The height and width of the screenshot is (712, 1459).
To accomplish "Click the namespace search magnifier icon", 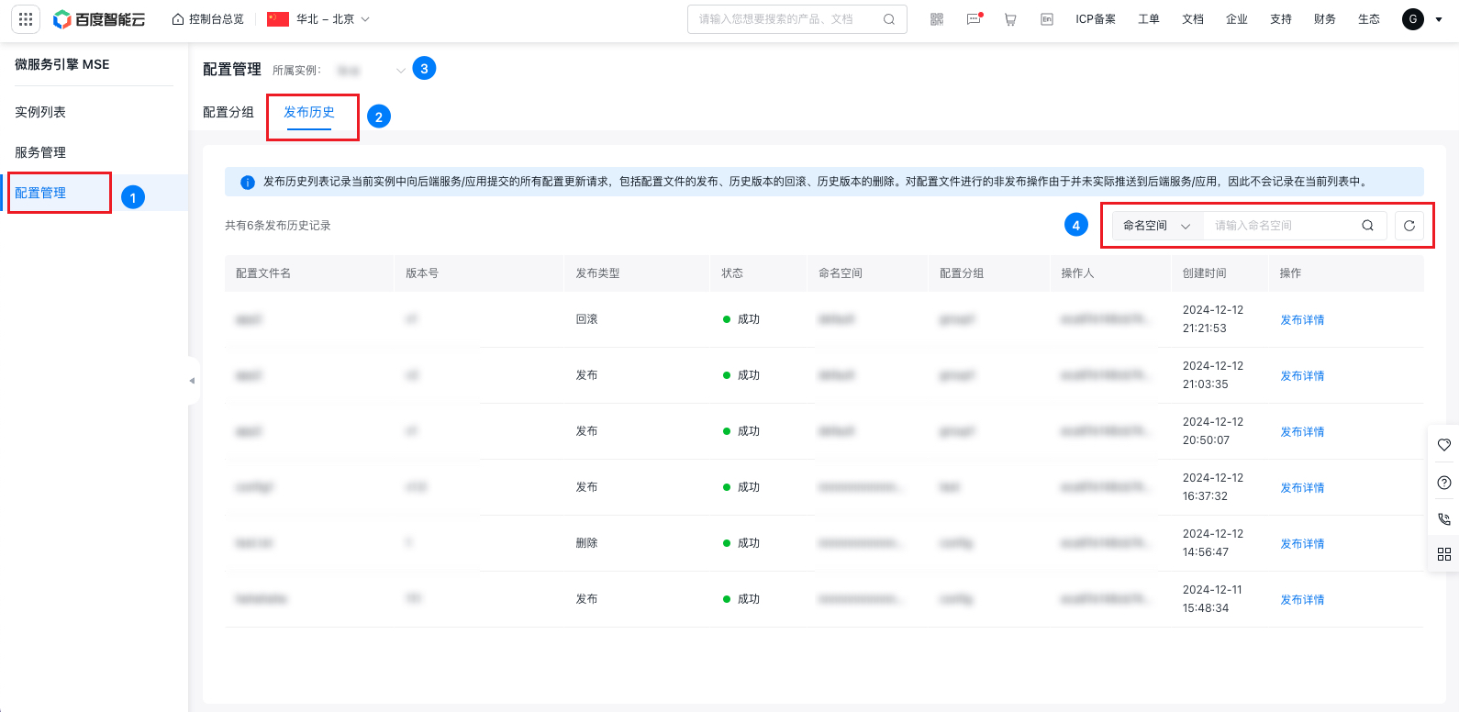I will 1367,226.
